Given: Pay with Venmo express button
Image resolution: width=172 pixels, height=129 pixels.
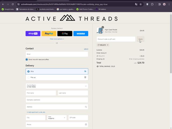Looking at the screenshot, I should pyautogui.click(x=81, y=34).
